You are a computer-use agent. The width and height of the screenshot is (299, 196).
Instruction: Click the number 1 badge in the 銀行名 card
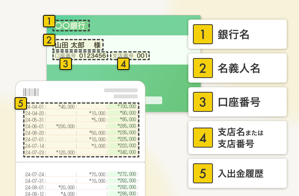point(203,34)
